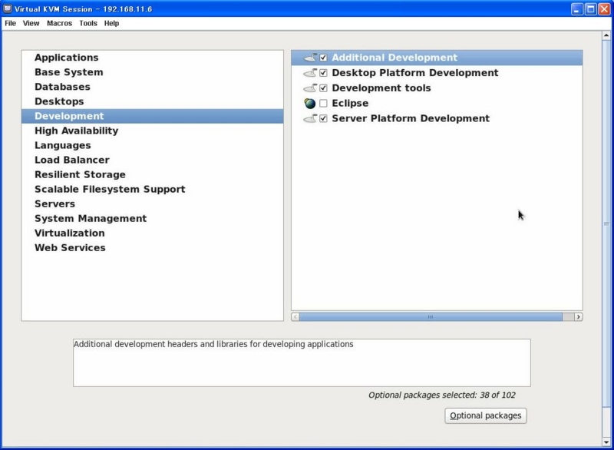The width and height of the screenshot is (614, 450).
Task: Uncheck the Development tools checkbox
Action: click(x=323, y=88)
